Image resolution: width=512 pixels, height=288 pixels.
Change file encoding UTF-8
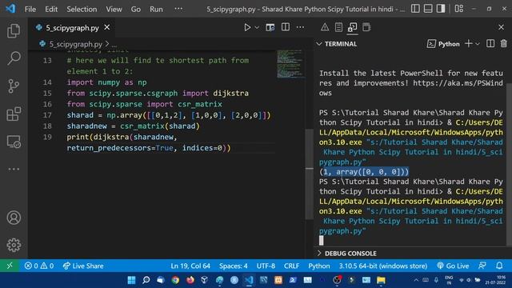click(x=266, y=266)
